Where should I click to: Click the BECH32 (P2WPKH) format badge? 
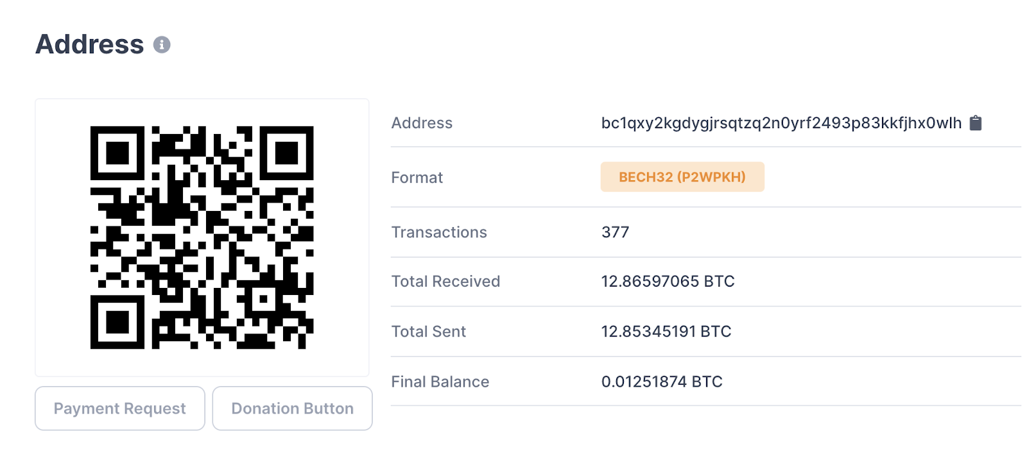(682, 177)
